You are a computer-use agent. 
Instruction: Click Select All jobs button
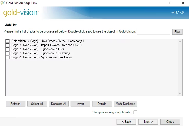(37, 104)
